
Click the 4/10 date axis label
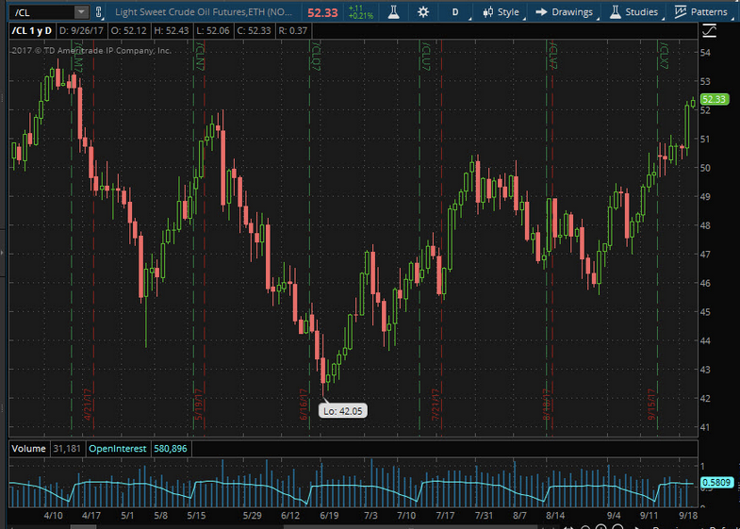coord(54,515)
